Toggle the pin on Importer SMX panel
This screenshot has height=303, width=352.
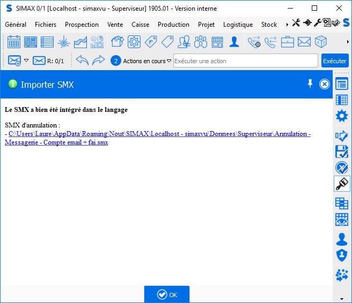pos(310,84)
